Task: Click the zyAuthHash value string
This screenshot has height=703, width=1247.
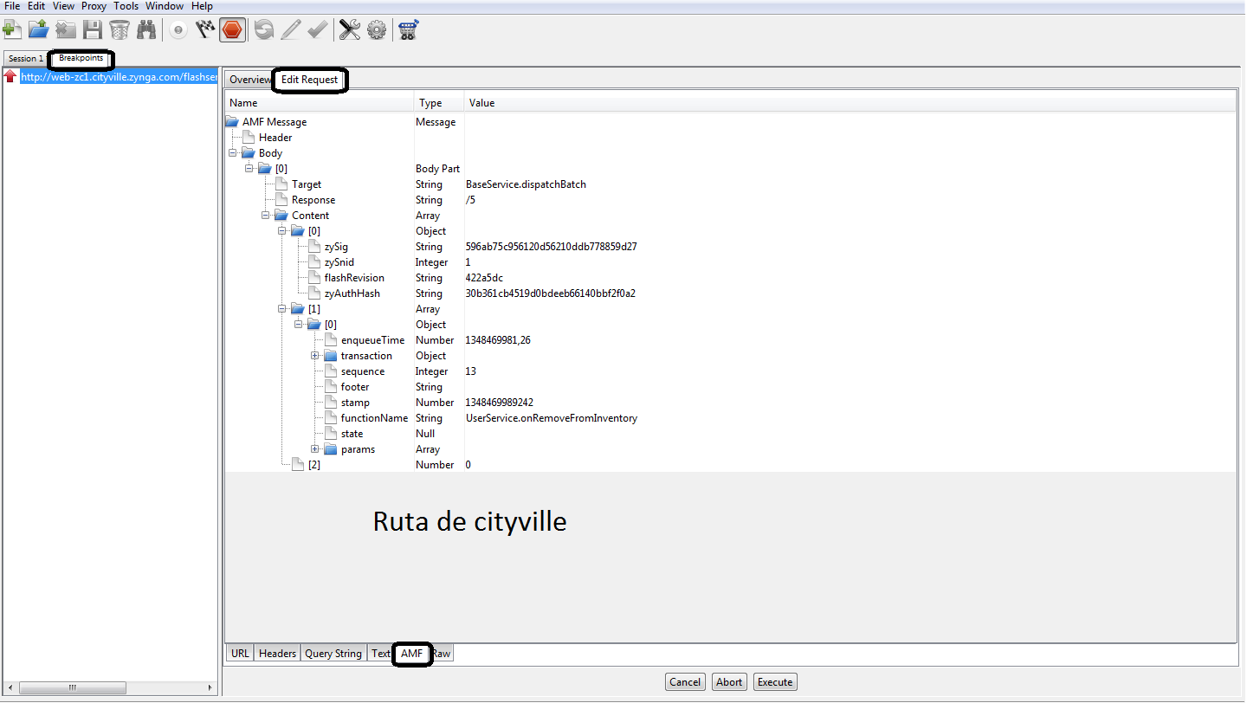Action: click(x=551, y=293)
